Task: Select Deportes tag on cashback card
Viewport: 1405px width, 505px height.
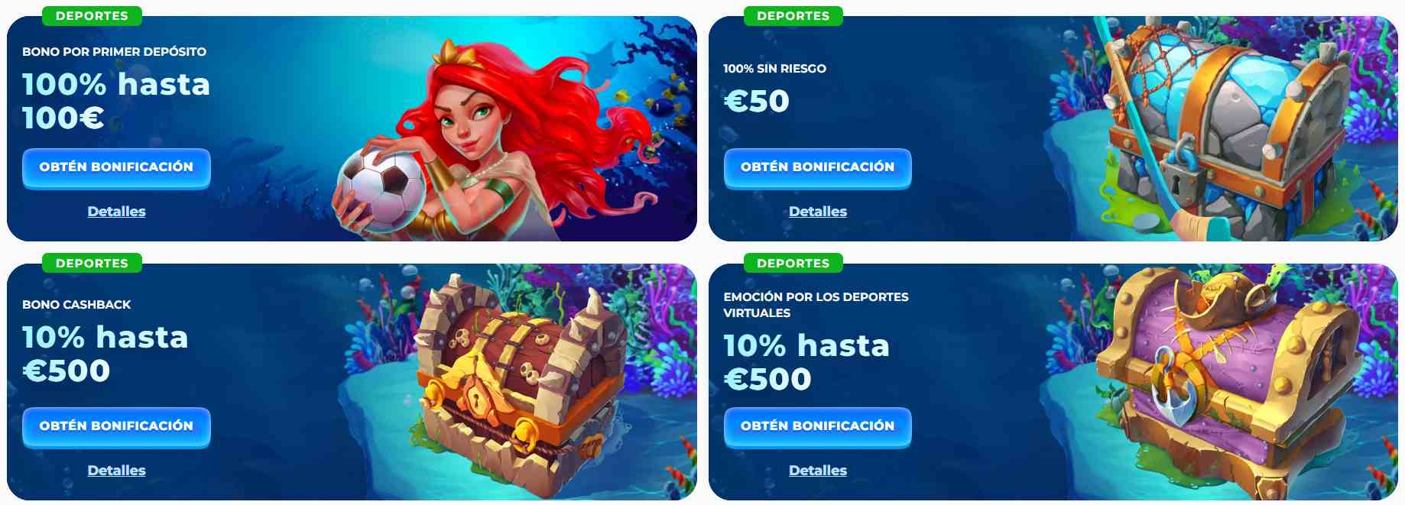Action: [92, 263]
